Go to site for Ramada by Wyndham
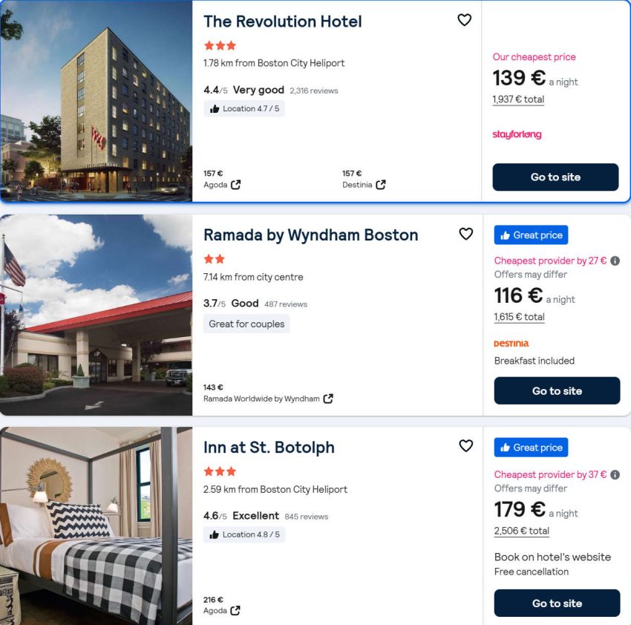The image size is (631, 625). pyautogui.click(x=557, y=391)
